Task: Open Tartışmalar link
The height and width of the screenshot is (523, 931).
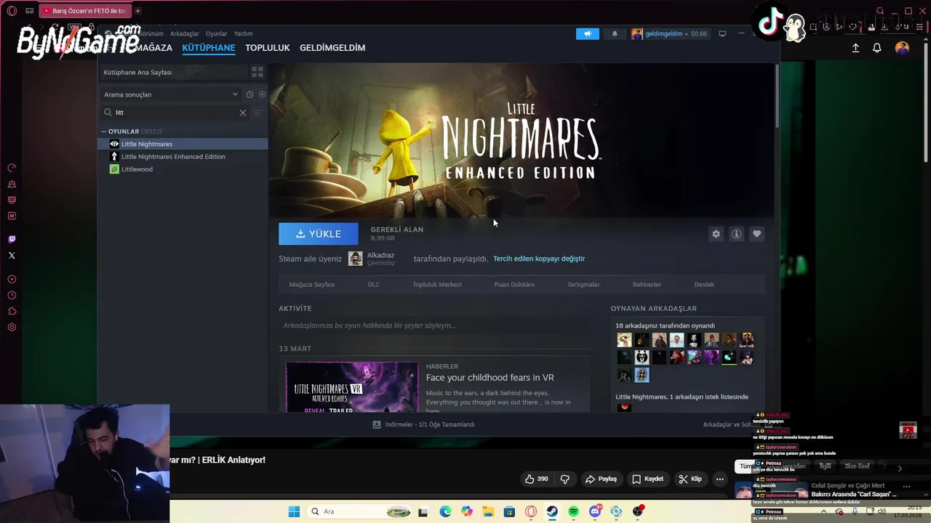Action: coord(583,285)
